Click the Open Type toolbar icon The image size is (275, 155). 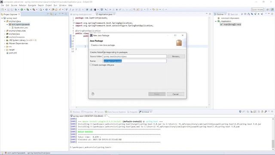(x=53, y=9)
